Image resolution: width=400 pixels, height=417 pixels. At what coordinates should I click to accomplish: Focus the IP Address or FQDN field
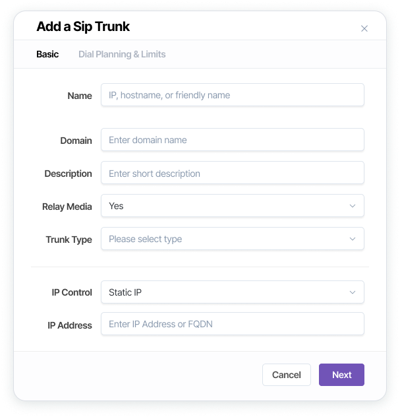(x=232, y=324)
